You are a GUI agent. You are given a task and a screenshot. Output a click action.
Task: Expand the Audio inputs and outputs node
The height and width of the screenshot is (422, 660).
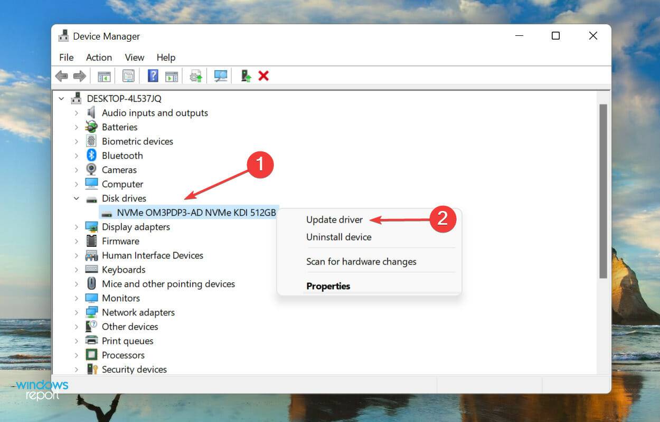pyautogui.click(x=77, y=113)
